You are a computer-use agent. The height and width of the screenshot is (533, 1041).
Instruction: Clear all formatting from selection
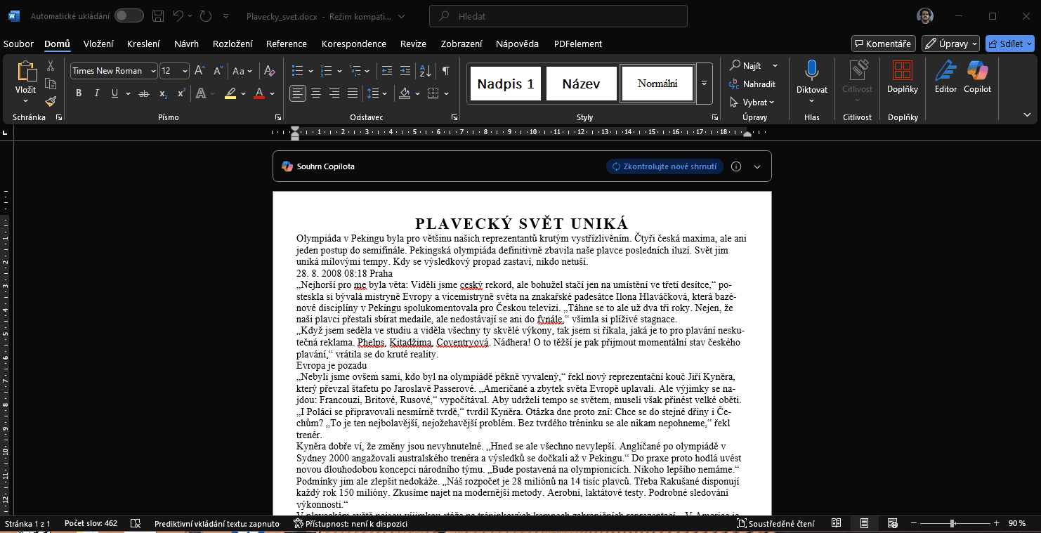[269, 71]
